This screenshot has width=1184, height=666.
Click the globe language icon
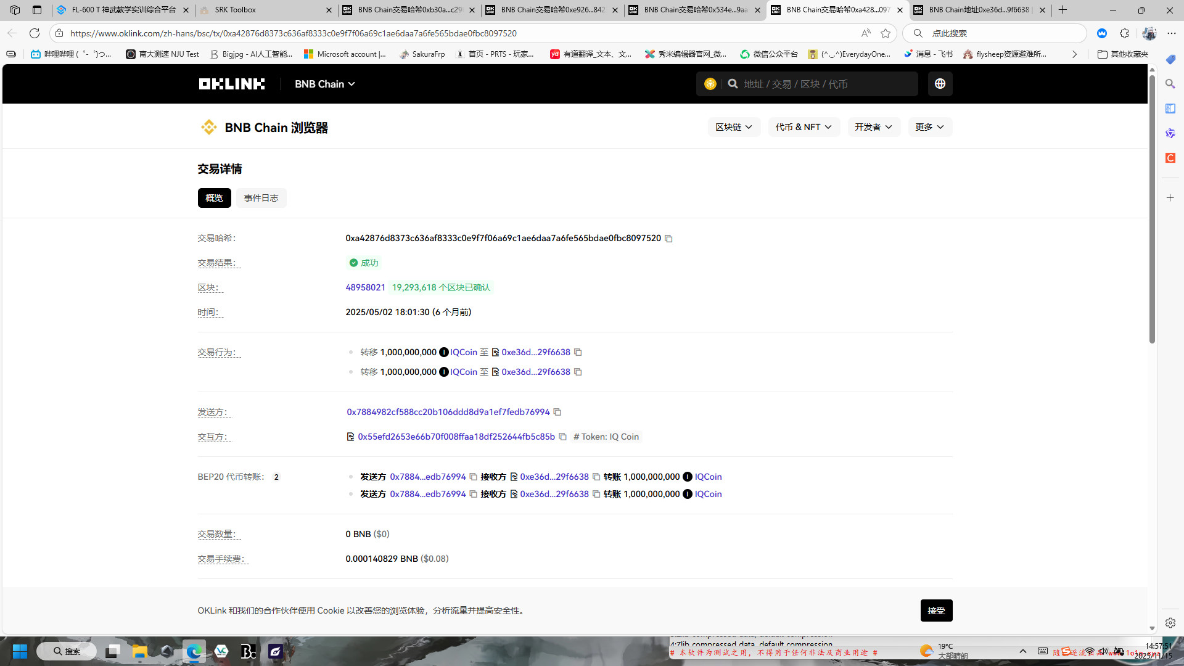pos(940,84)
